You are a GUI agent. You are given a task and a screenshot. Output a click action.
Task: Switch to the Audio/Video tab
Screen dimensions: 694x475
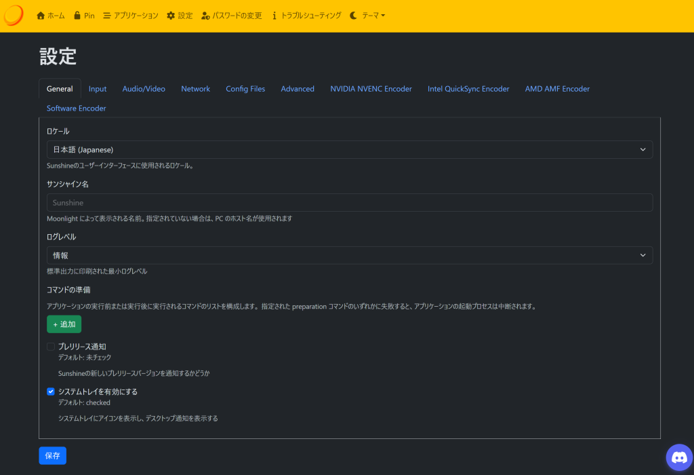144,89
